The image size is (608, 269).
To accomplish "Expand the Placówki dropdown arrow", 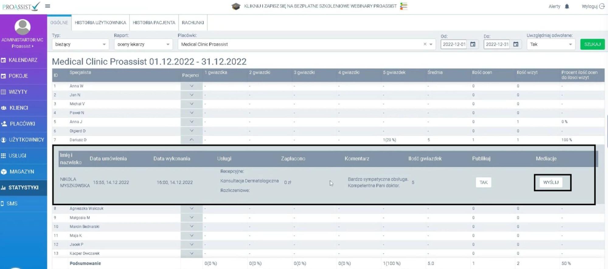I will pyautogui.click(x=431, y=44).
